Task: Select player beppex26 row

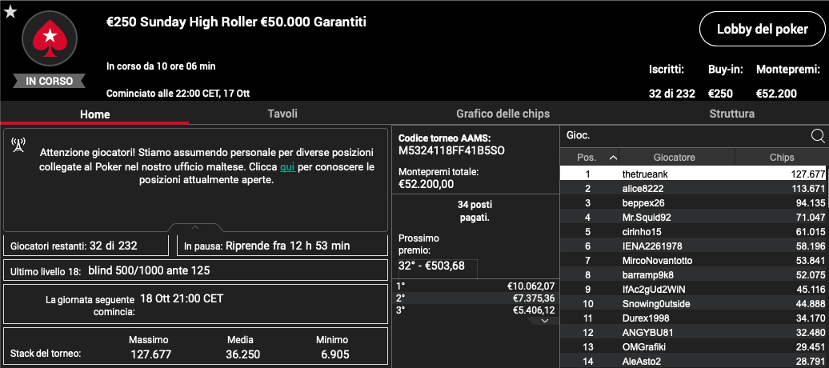Action: (694, 202)
